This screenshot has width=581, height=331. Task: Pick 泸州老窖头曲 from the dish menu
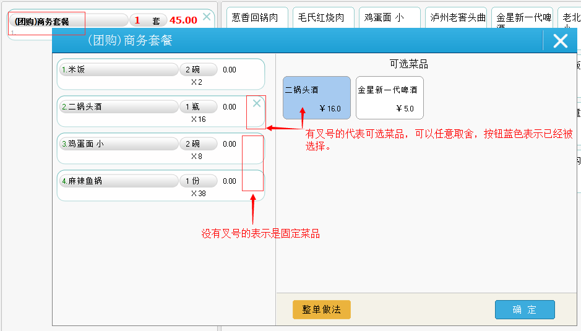[x=458, y=18]
